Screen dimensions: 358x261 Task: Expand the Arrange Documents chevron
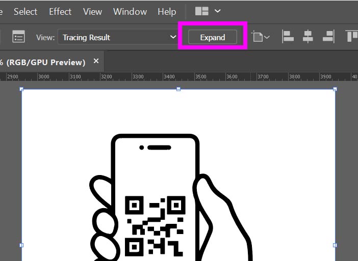click(218, 11)
